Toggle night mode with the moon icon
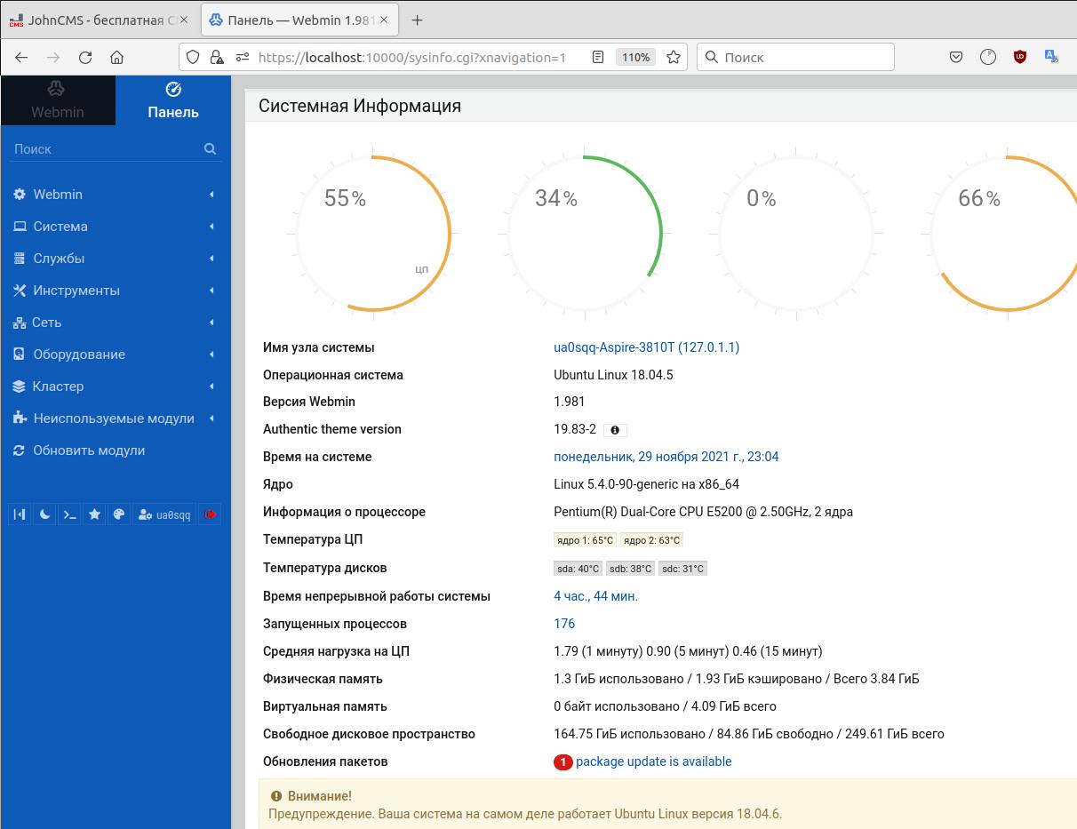Screen dimensions: 1077x829 [x=44, y=514]
